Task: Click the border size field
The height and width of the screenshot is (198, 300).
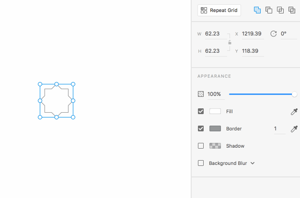Action: [278, 128]
